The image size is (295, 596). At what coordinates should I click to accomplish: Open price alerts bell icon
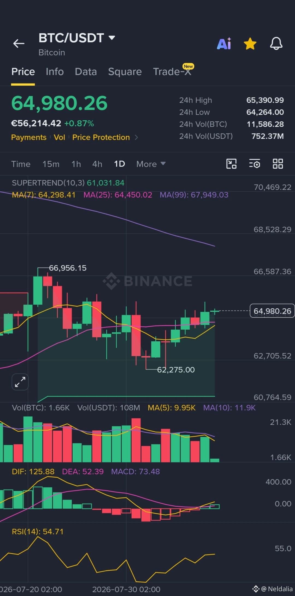pyautogui.click(x=276, y=43)
